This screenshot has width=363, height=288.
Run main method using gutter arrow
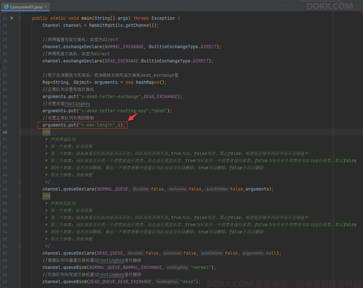(x=12, y=18)
